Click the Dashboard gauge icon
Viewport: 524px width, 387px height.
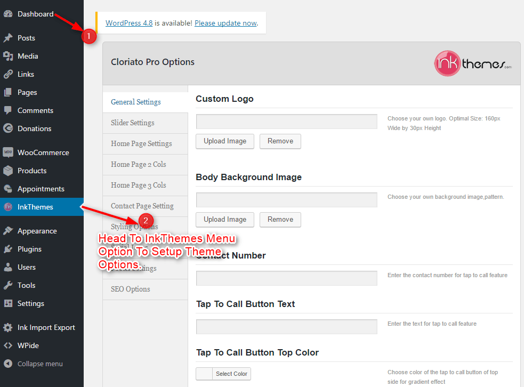tap(8, 14)
